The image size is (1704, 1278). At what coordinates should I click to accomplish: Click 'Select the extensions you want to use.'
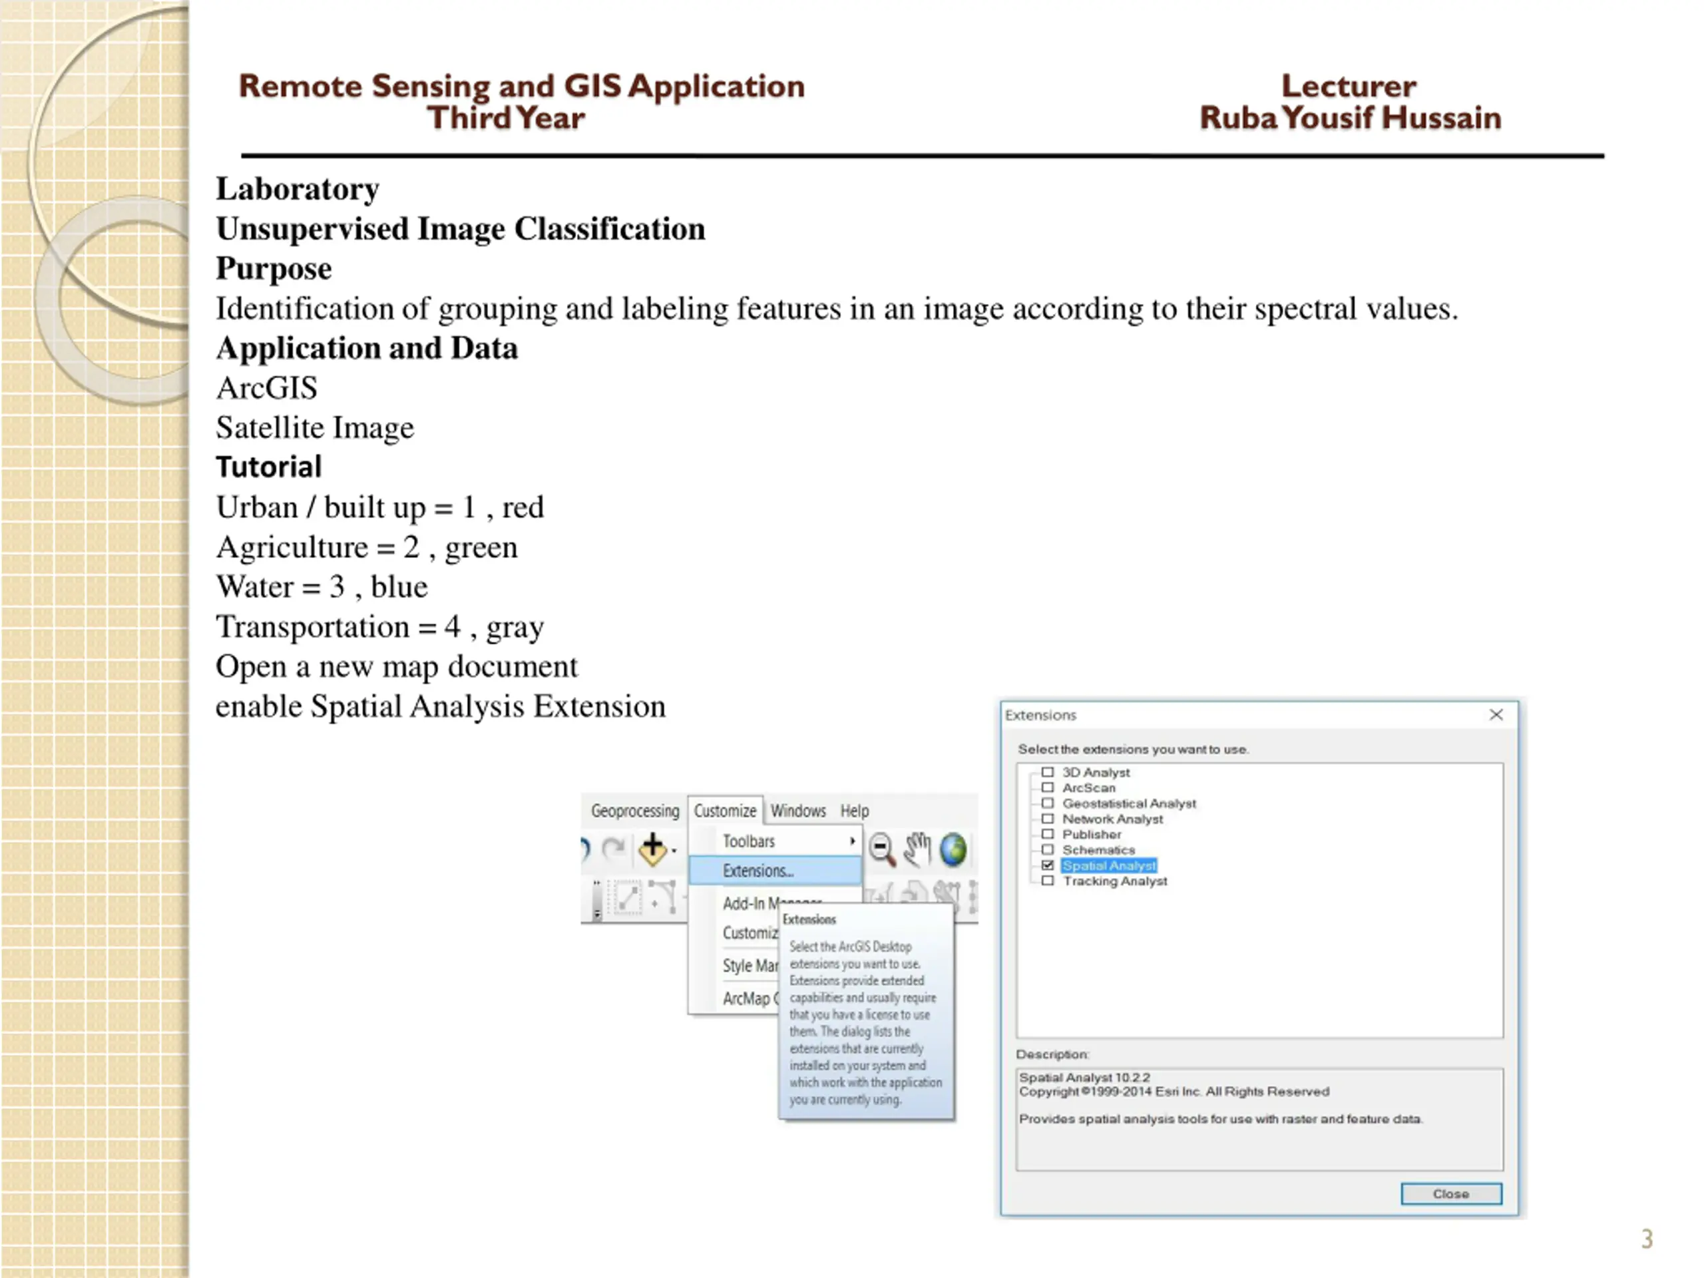[x=1133, y=749]
